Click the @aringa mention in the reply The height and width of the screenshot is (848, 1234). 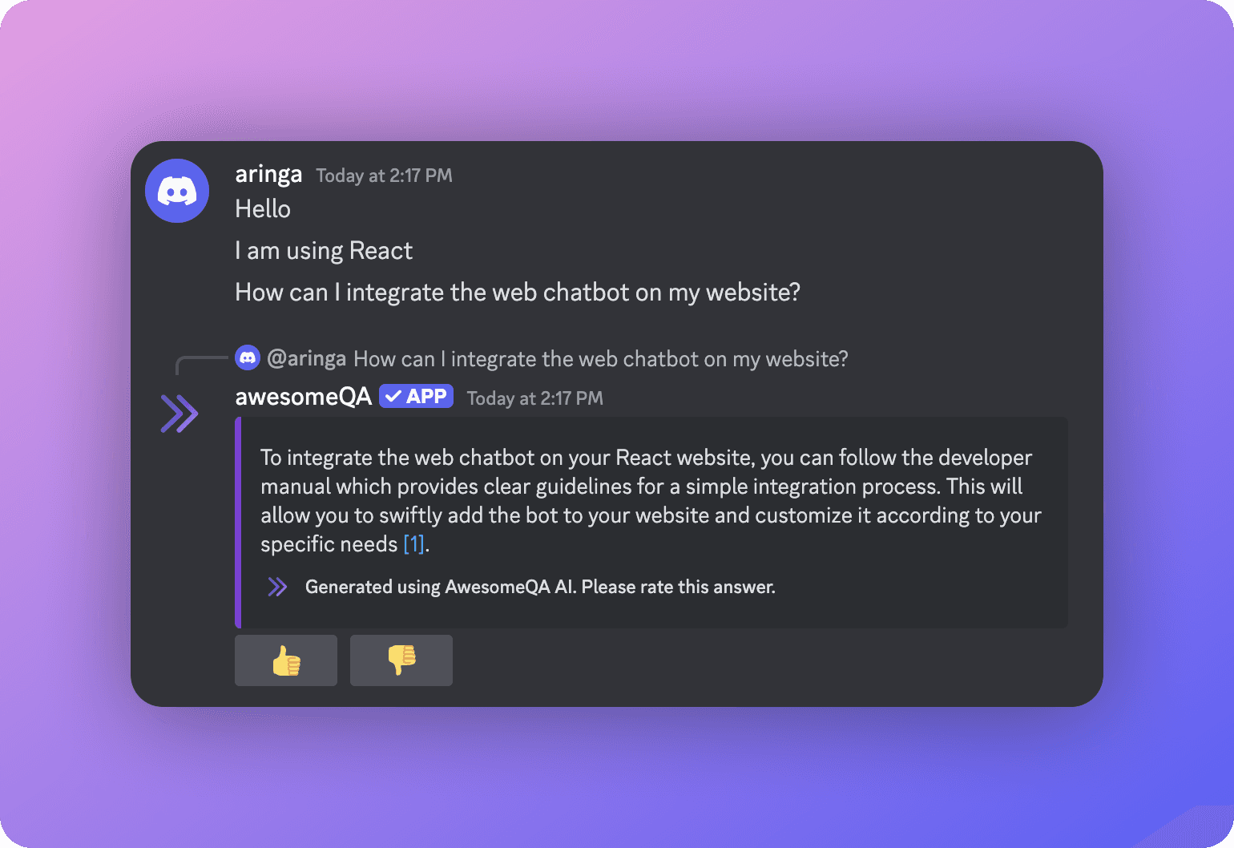308,358
